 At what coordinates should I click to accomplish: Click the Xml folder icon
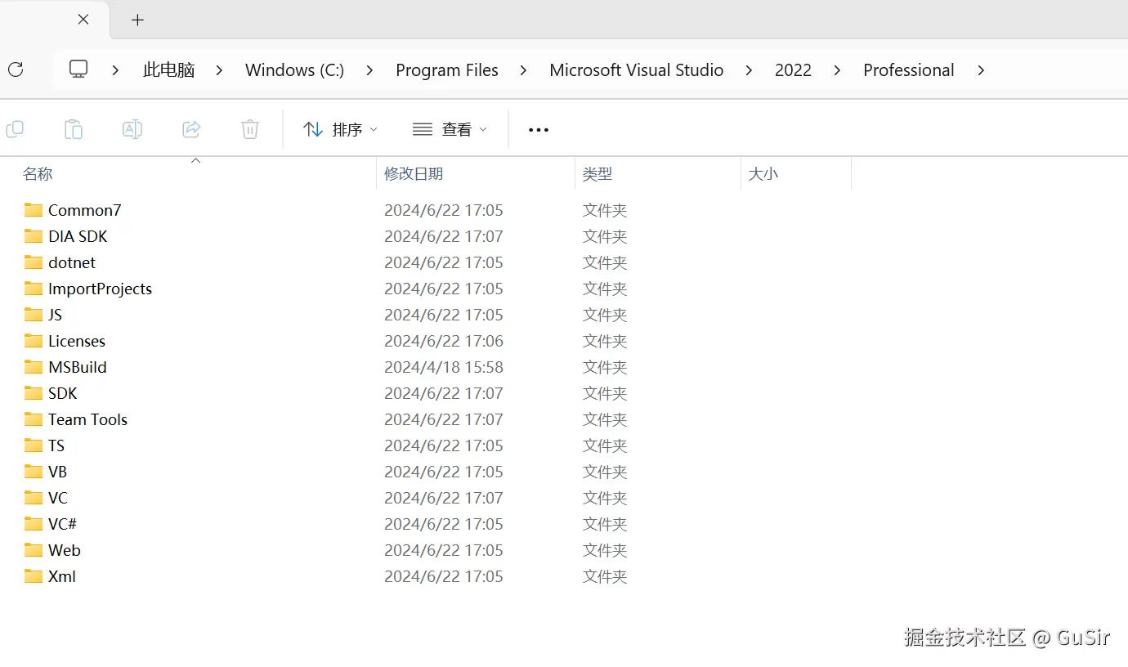[x=34, y=576]
